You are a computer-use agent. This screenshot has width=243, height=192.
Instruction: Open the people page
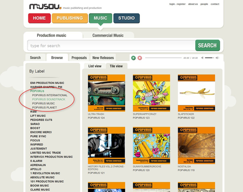pyautogui.click(x=204, y=4)
